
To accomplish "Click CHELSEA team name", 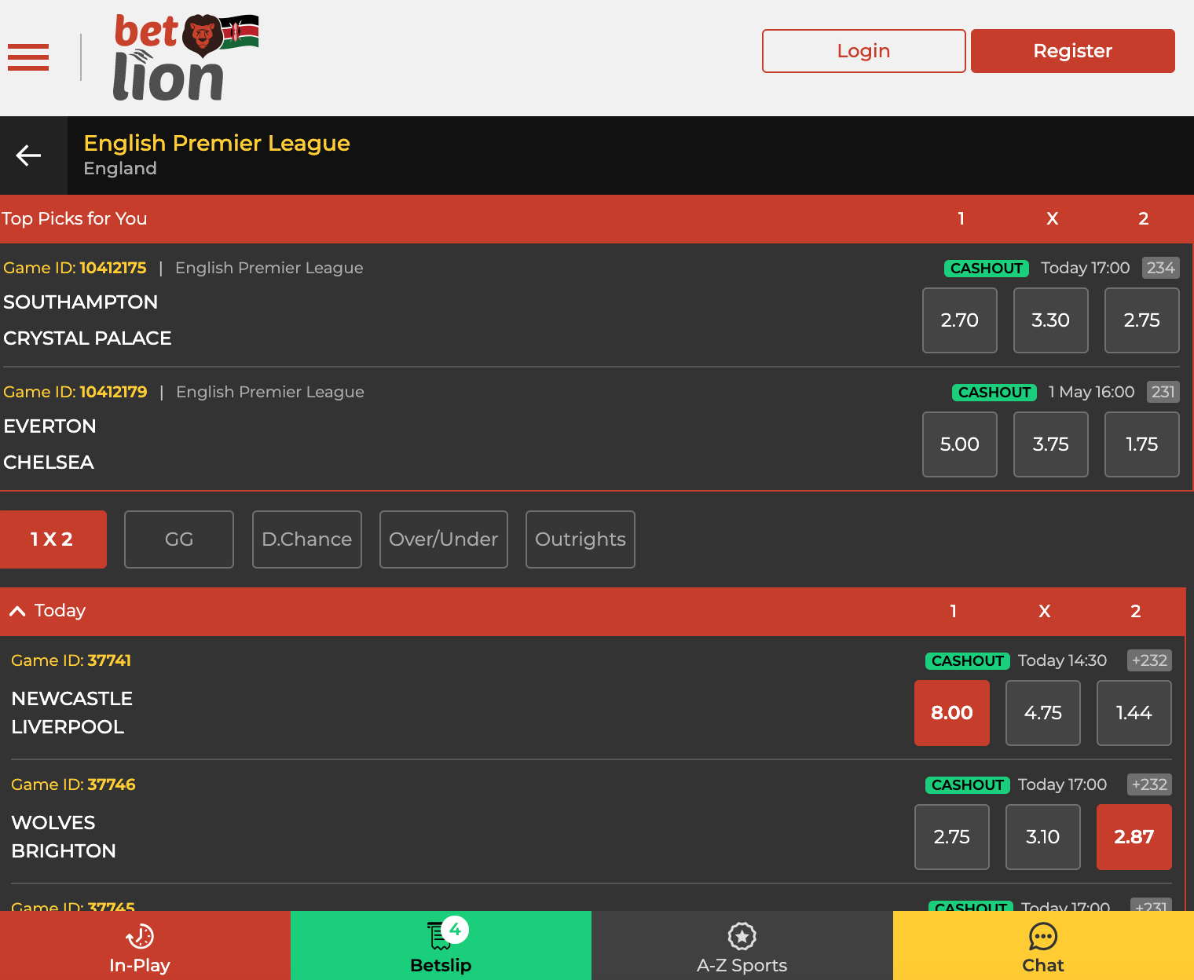I will (49, 463).
